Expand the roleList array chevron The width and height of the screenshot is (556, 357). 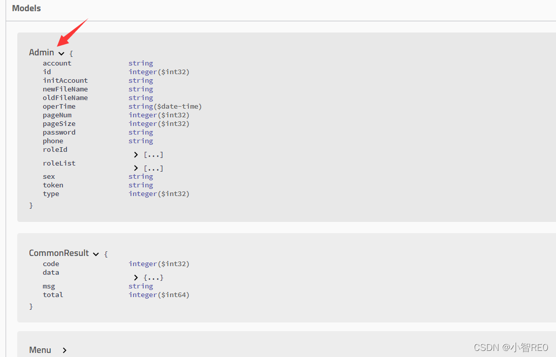coord(136,168)
